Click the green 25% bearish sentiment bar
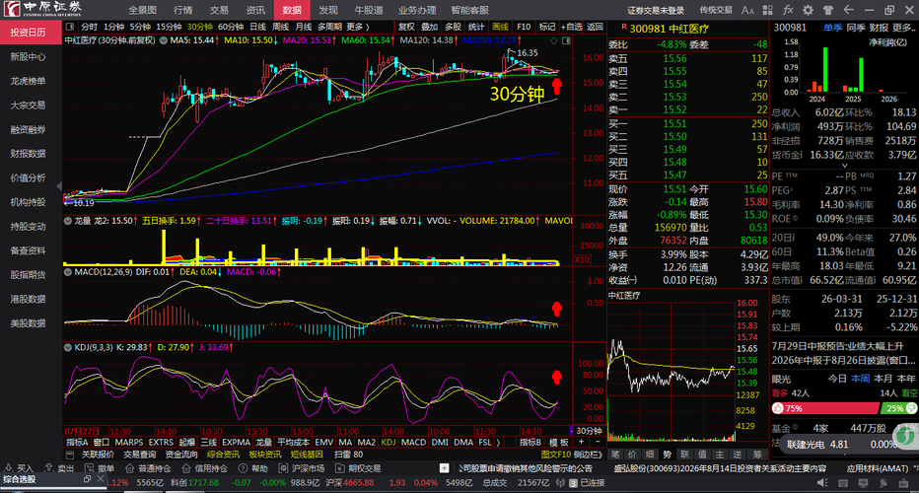This screenshot has width=919, height=493. click(899, 408)
